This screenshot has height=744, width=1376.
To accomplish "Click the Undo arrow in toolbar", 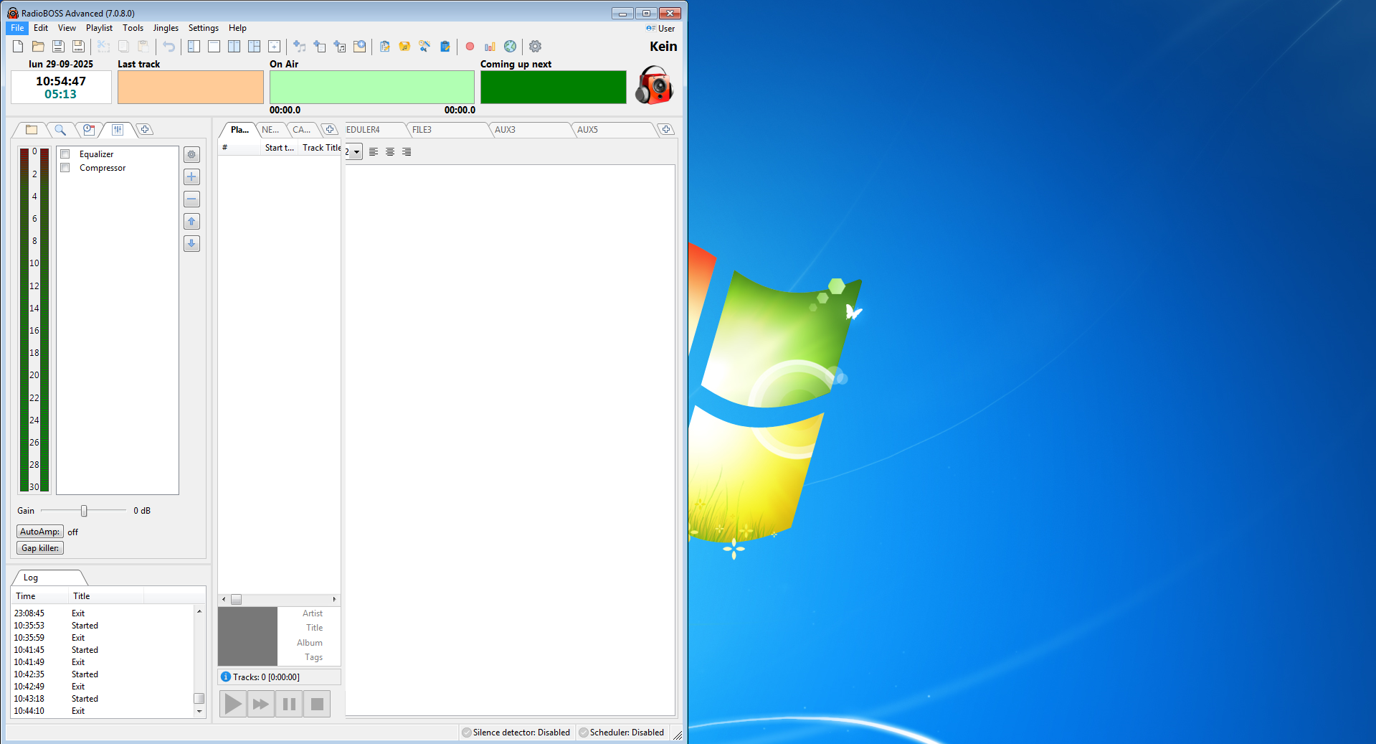I will [x=169, y=47].
